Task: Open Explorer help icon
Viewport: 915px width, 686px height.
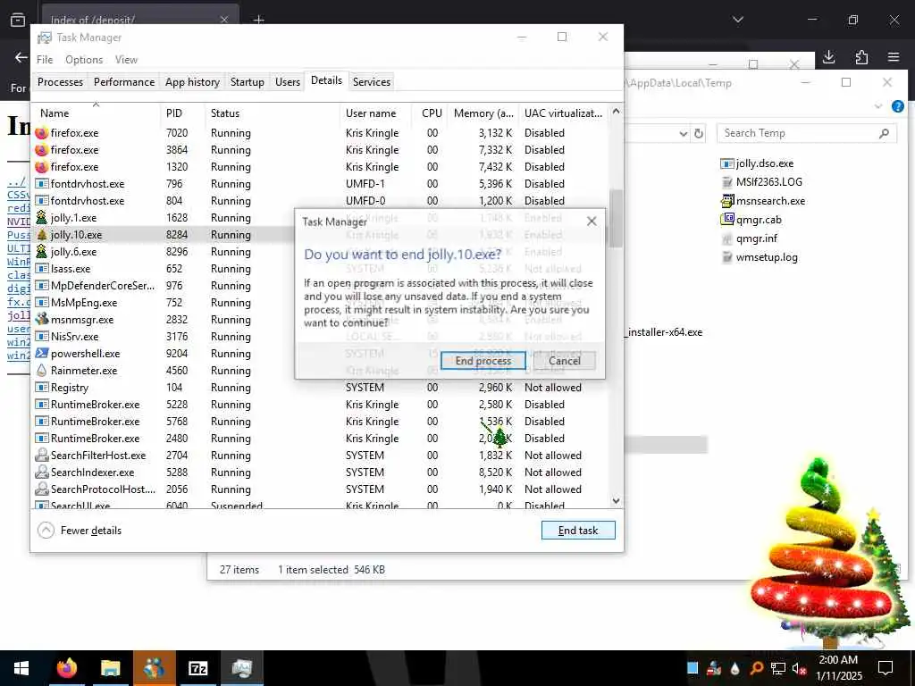Action: (897, 106)
